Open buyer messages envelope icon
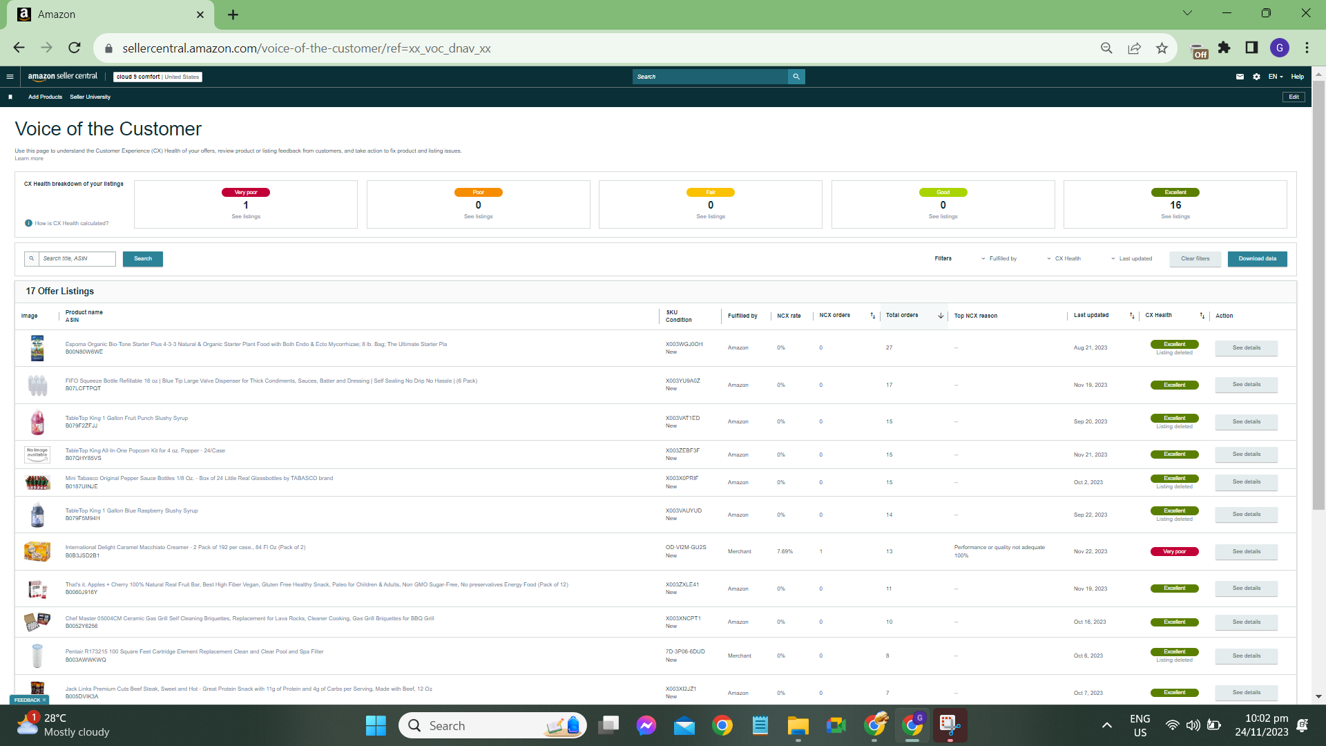The height and width of the screenshot is (746, 1326). [x=1240, y=77]
